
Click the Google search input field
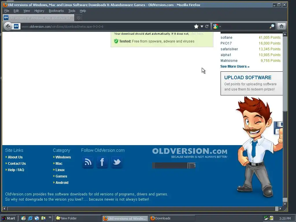pyautogui.click(x=245, y=26)
